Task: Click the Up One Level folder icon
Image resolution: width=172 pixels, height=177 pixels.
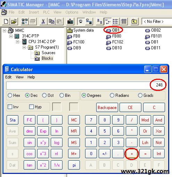Action: 134,22
